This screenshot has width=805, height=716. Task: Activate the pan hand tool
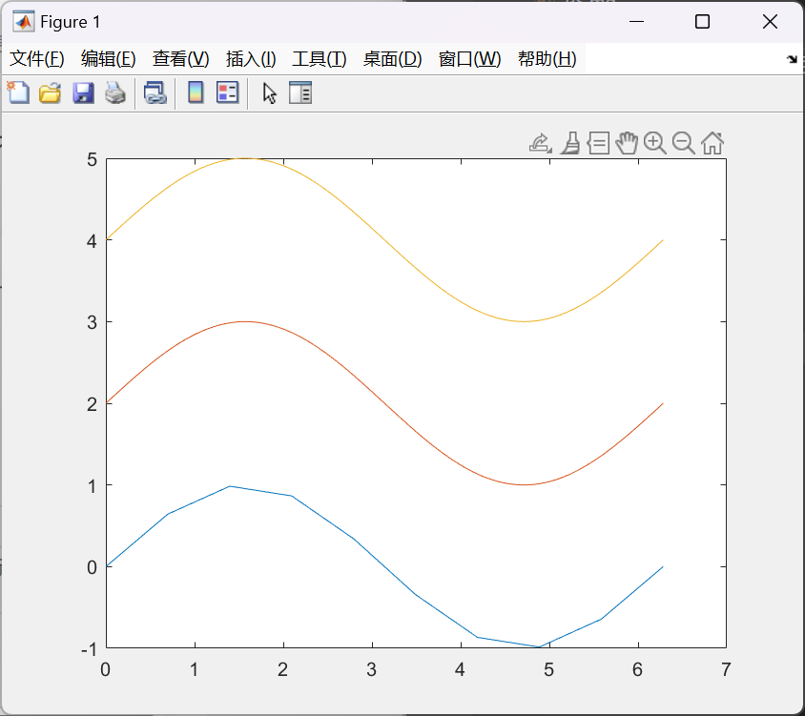pos(626,143)
